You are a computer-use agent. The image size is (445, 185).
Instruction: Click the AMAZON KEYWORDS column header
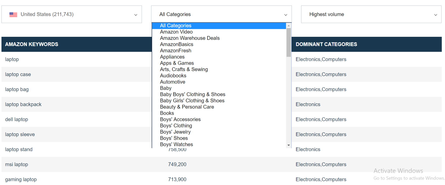[32, 44]
